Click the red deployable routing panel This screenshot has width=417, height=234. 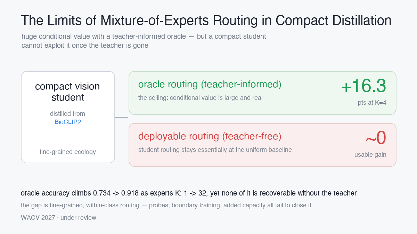click(x=262, y=145)
